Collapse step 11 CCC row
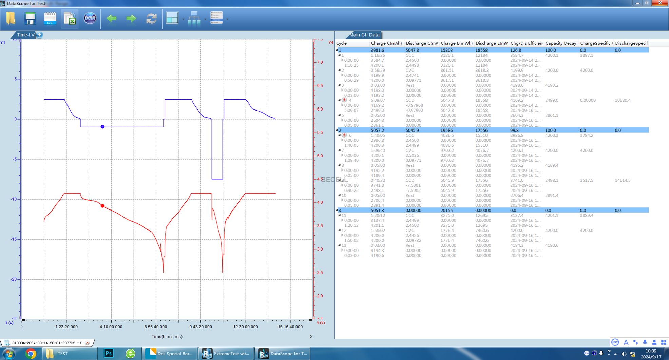669x360 pixels. coord(340,215)
